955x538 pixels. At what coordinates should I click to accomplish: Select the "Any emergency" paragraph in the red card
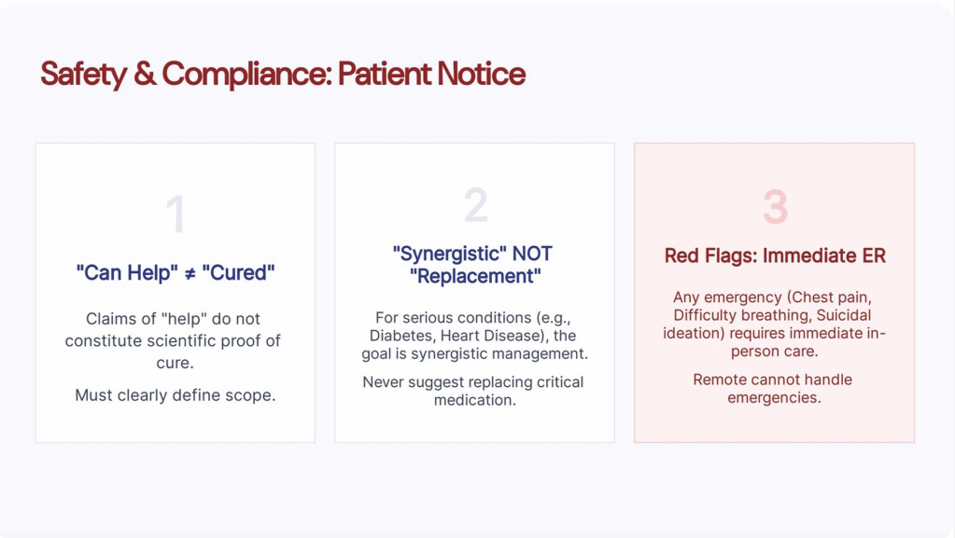[x=774, y=324]
